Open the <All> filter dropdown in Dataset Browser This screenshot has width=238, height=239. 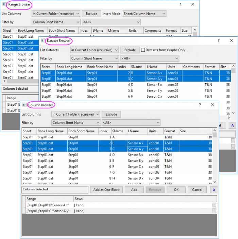pyautogui.click(x=150, y=58)
